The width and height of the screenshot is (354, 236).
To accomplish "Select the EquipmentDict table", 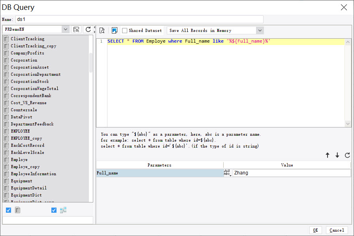I will click(26, 195).
